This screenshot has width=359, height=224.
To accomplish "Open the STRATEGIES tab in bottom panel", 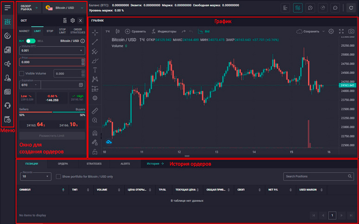I will point(94,164).
